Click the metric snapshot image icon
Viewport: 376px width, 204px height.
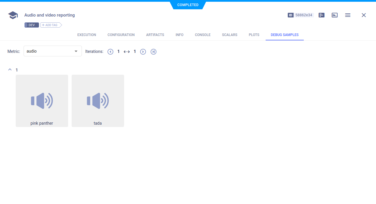(x=334, y=15)
